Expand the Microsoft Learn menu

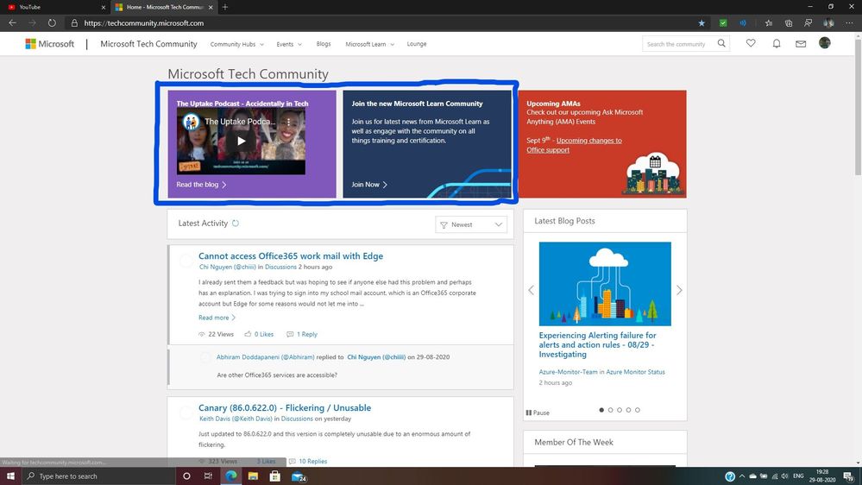[370, 44]
